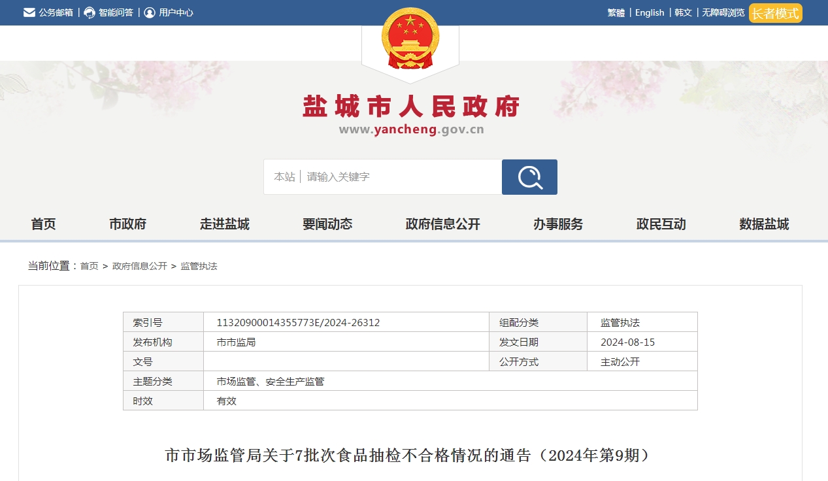Switch site language to 韩文
The height and width of the screenshot is (481, 828).
tap(683, 12)
